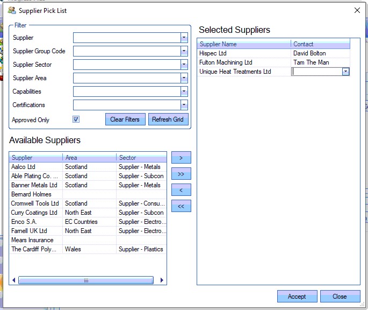Image resolution: width=368 pixels, height=310 pixels.
Task: Click the Supplier Name column header
Action: coord(244,44)
